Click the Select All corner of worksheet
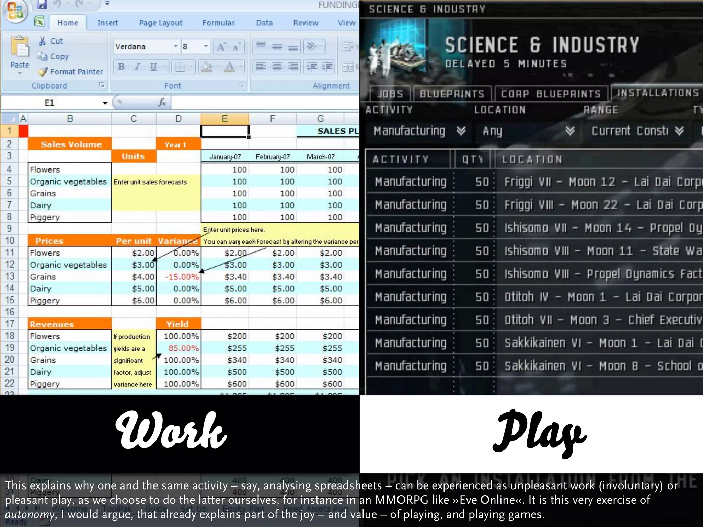 tap(9, 119)
